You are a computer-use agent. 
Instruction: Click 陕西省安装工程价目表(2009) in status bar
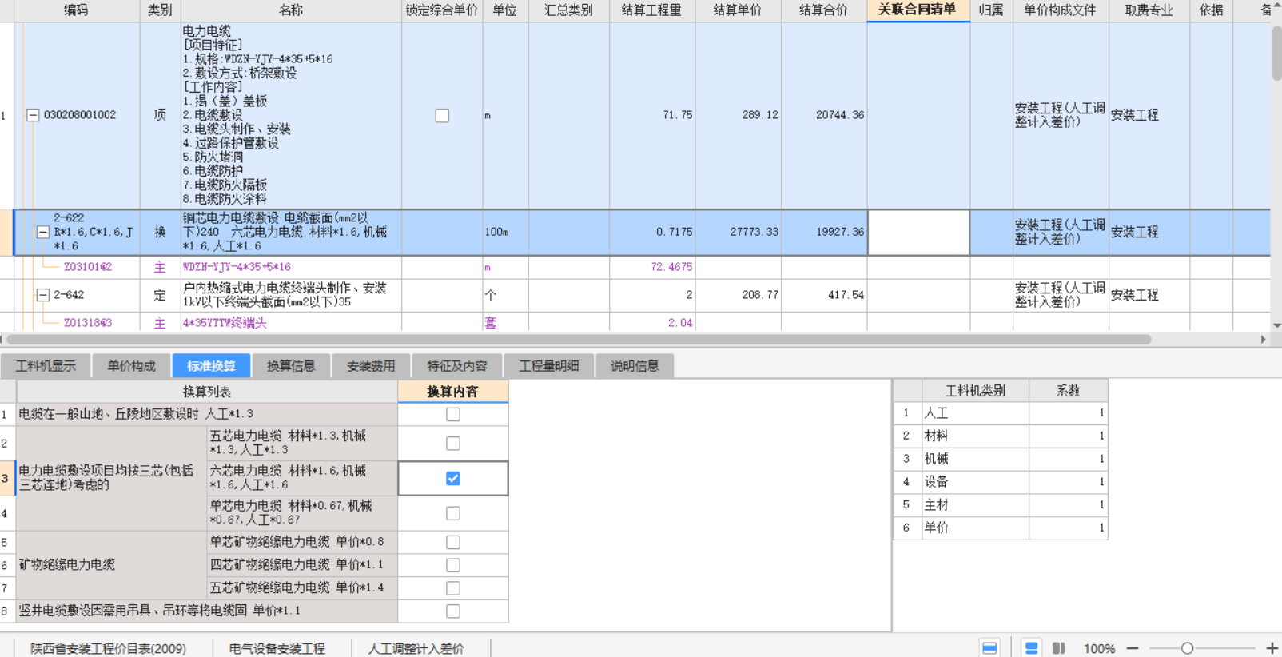pos(109,648)
